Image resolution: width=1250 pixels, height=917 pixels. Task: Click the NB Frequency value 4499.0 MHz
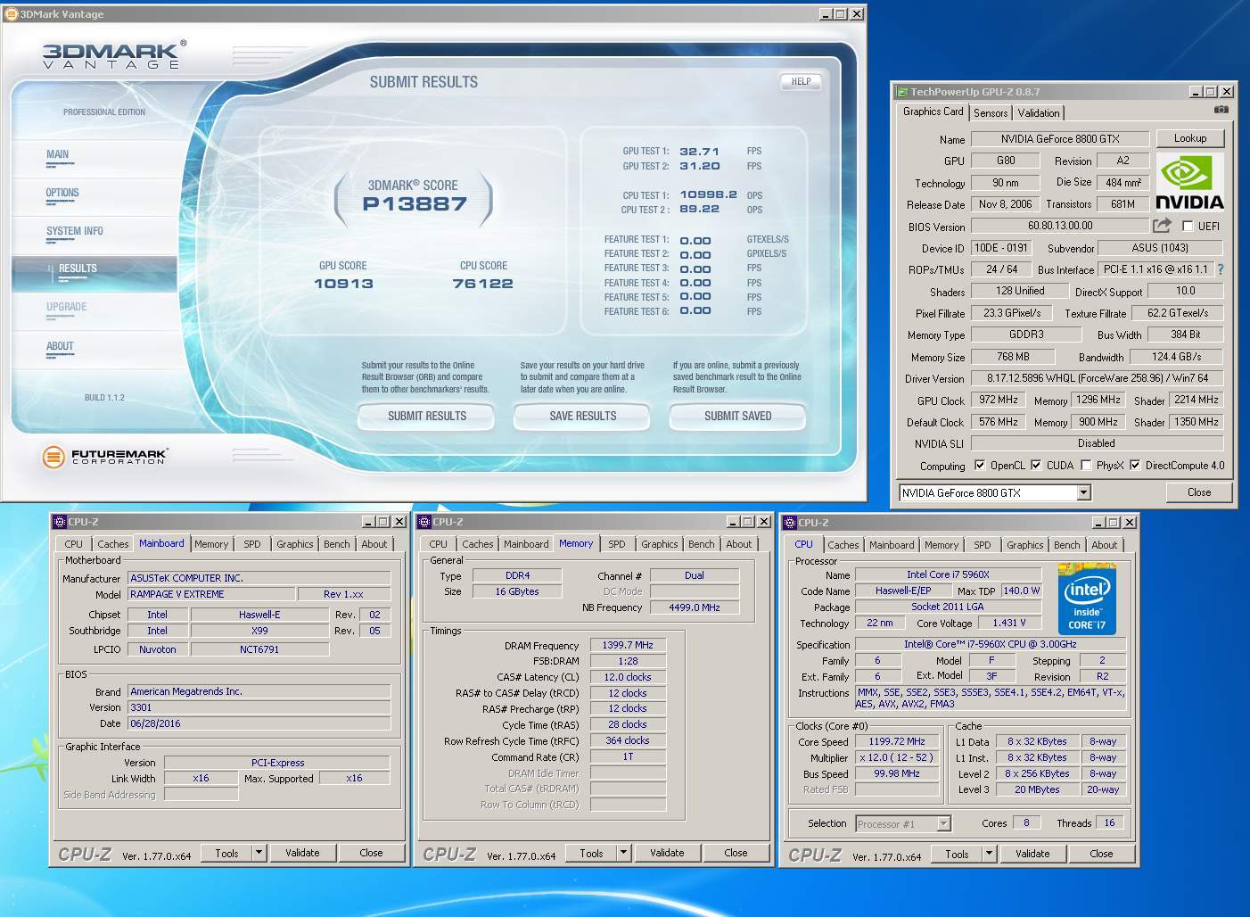(695, 607)
